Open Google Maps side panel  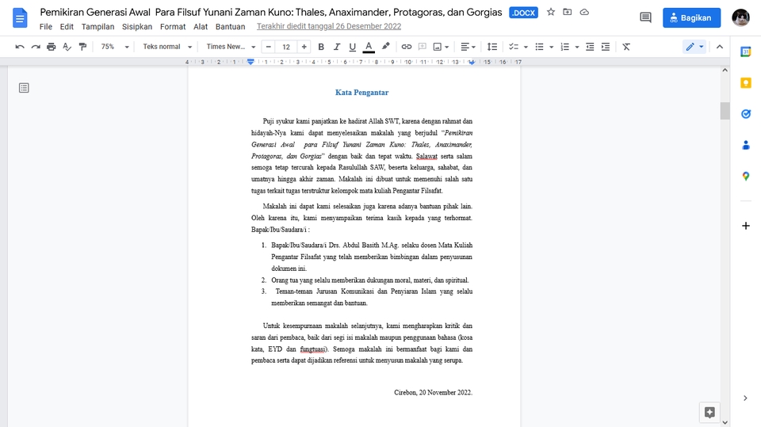746,176
